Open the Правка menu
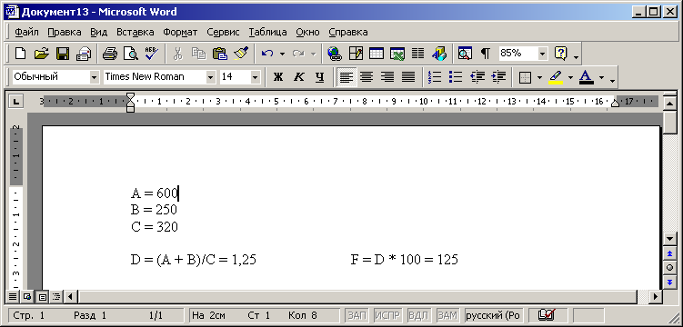Viewport: 683px width, 327px height. pyautogui.click(x=65, y=32)
